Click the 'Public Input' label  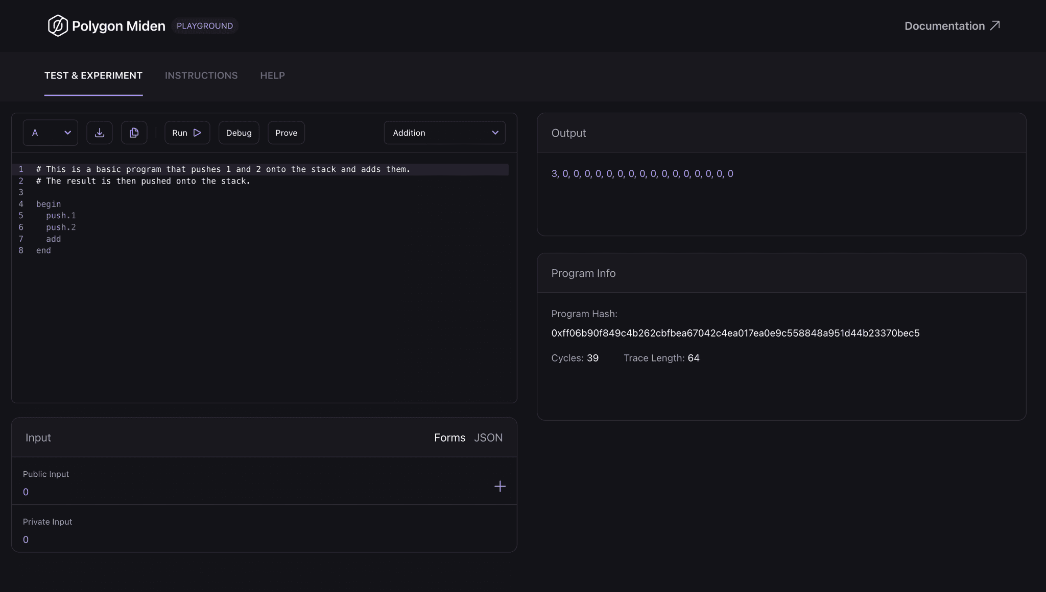pyautogui.click(x=46, y=474)
